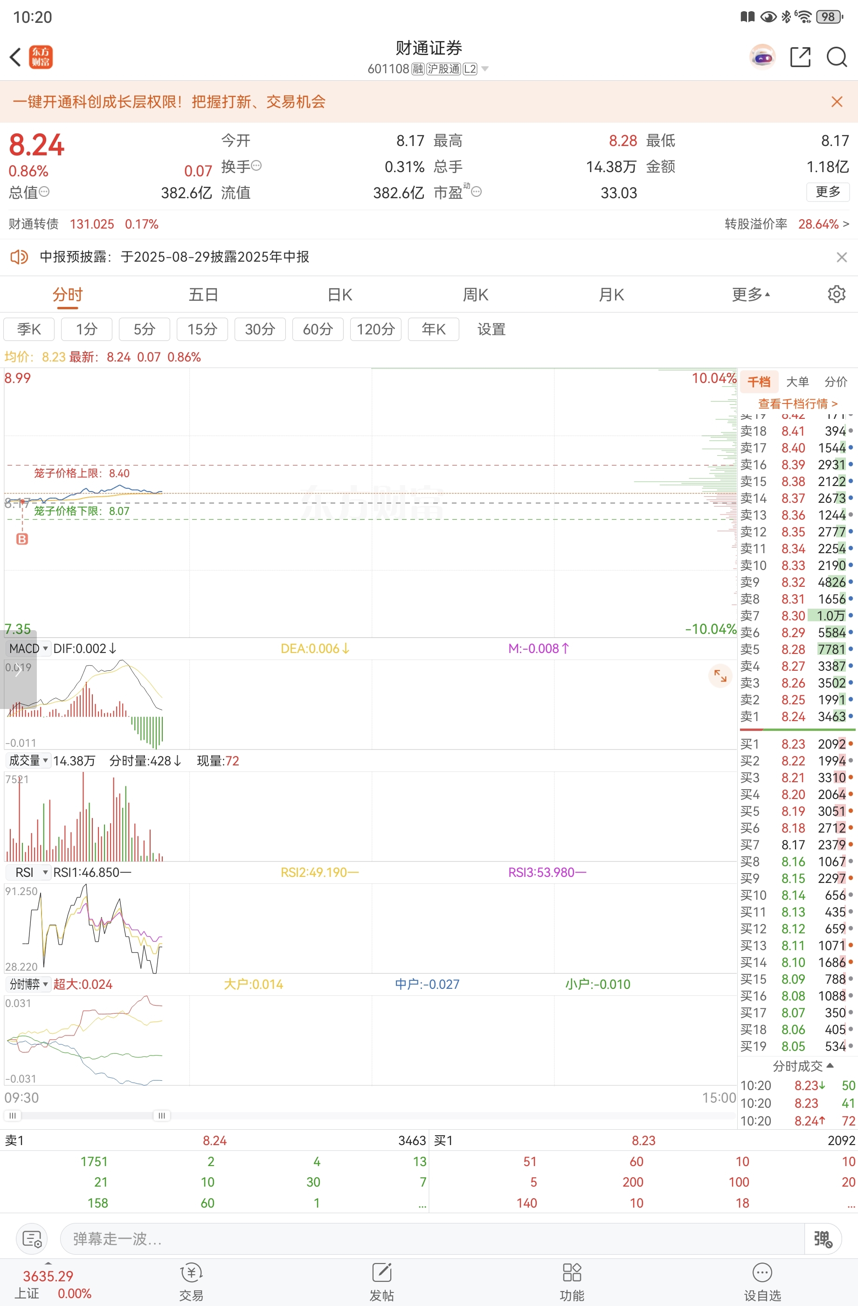858x1306 pixels.
Task: Share the stock page via the share icon
Action: pos(800,56)
